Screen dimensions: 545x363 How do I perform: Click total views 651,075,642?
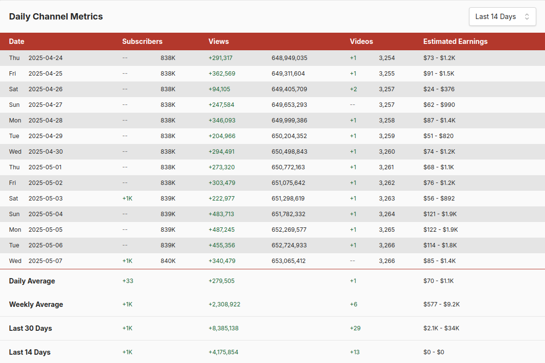pos(288,183)
